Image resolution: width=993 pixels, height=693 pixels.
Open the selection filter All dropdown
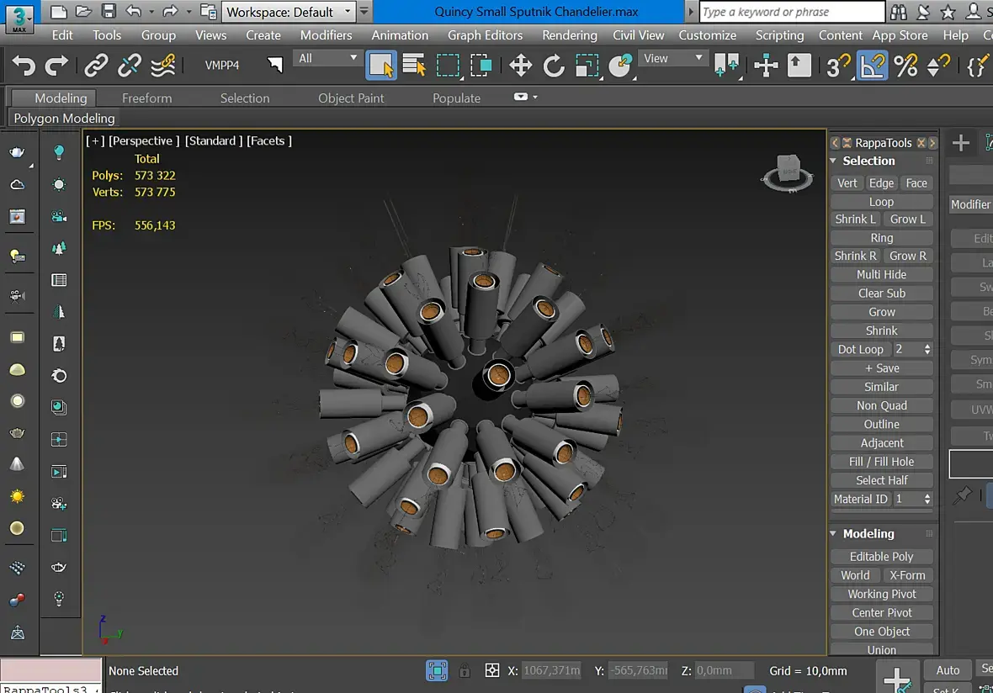[327, 58]
